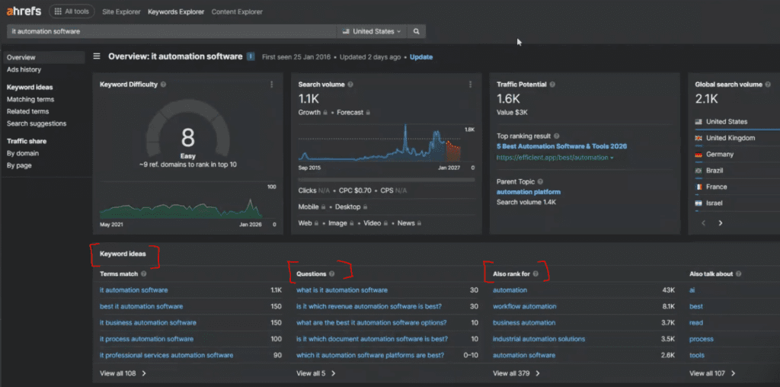Open Traffic share By page
The width and height of the screenshot is (780, 387).
click(19, 165)
